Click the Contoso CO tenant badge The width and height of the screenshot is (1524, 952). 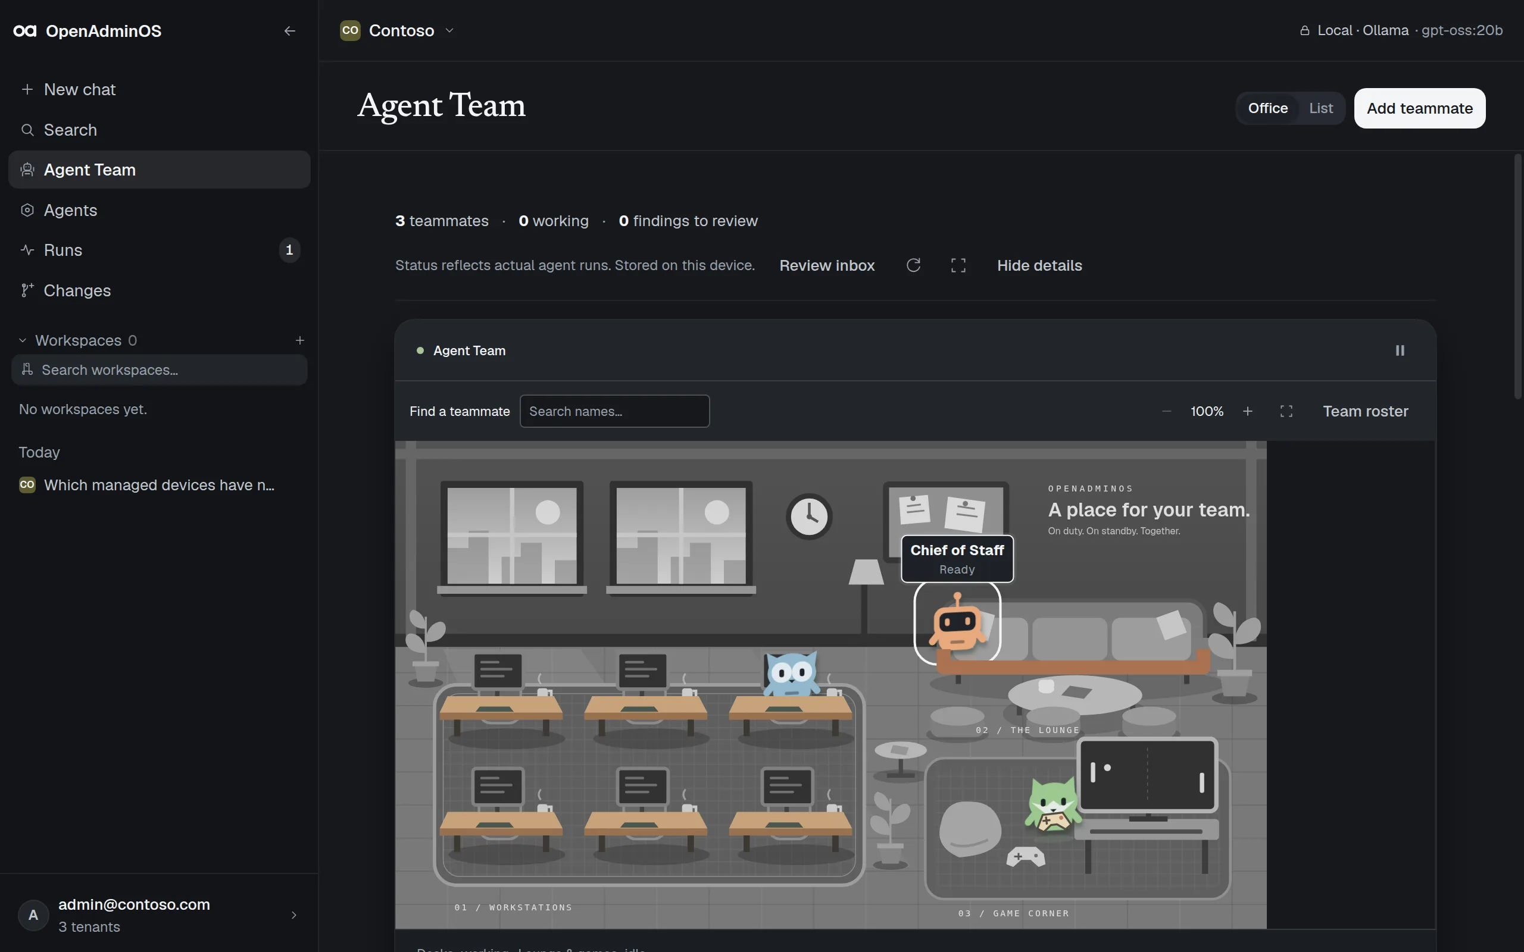[x=350, y=30]
